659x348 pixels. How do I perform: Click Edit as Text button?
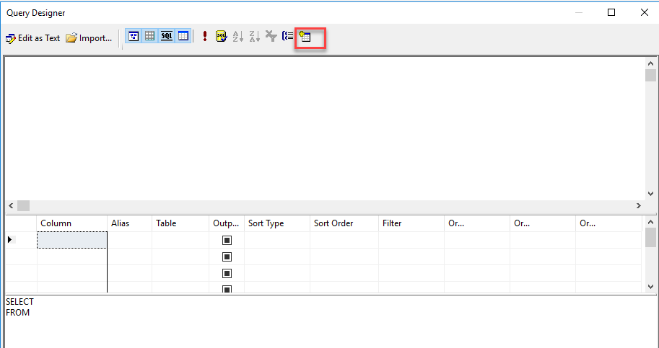tap(32, 38)
